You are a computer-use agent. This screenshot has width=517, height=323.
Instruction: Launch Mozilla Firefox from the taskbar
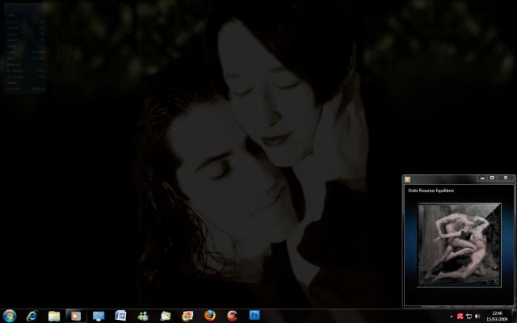coord(210,316)
